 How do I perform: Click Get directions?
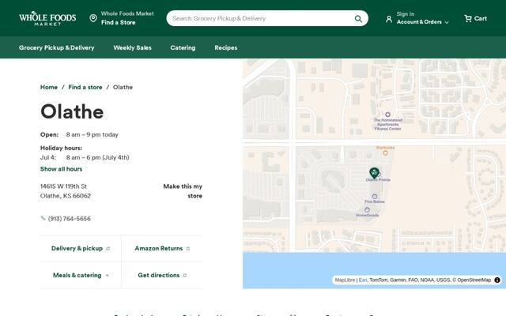162,275
